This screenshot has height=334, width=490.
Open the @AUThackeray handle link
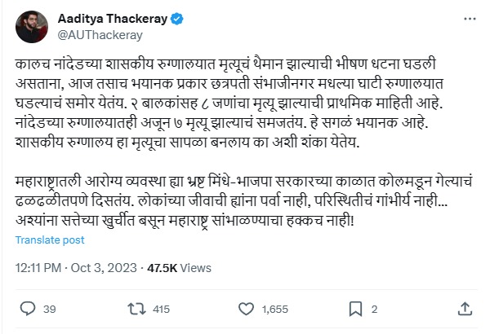pos(100,35)
